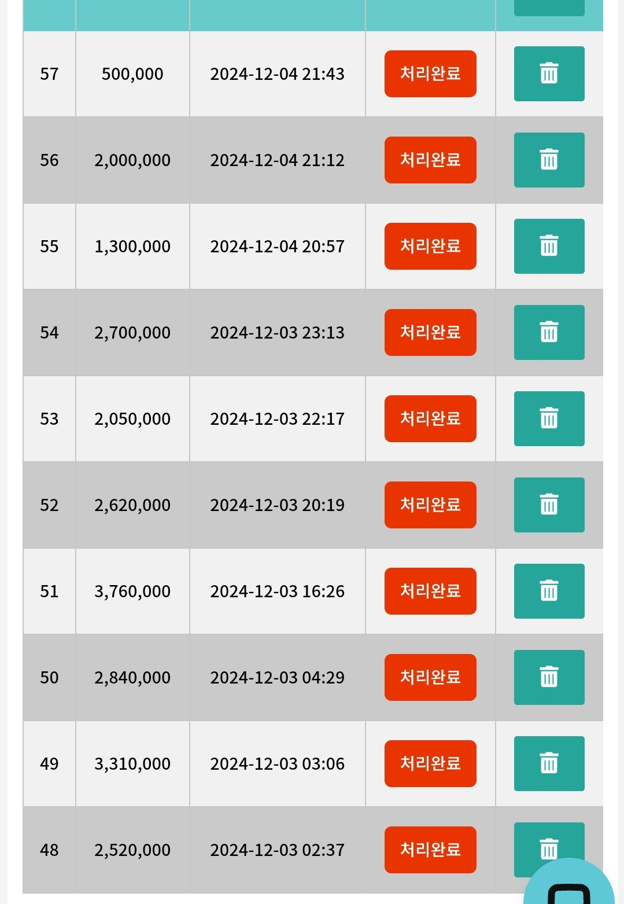
Task: Delete row 51 with trash icon
Action: pyautogui.click(x=549, y=591)
